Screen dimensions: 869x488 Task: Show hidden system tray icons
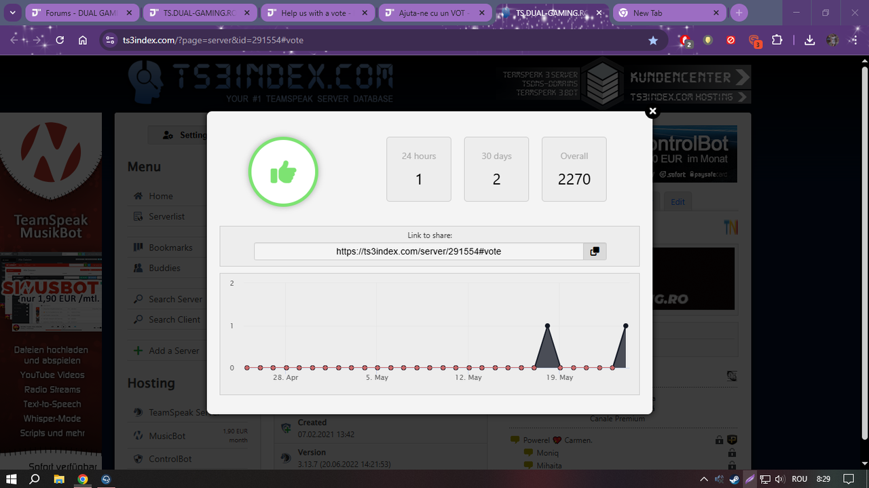click(704, 478)
